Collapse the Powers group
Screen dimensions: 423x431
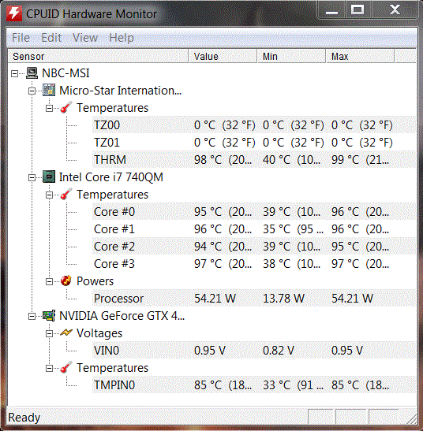pyautogui.click(x=49, y=281)
